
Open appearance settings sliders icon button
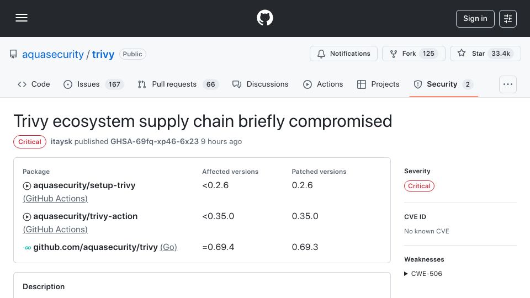coord(508,19)
